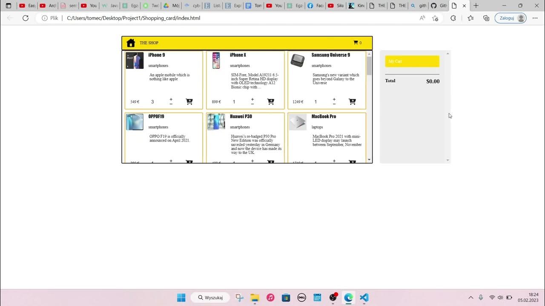The height and width of the screenshot is (306, 545).
Task: Click the Wyszukaj taskbar search box
Action: point(210,297)
